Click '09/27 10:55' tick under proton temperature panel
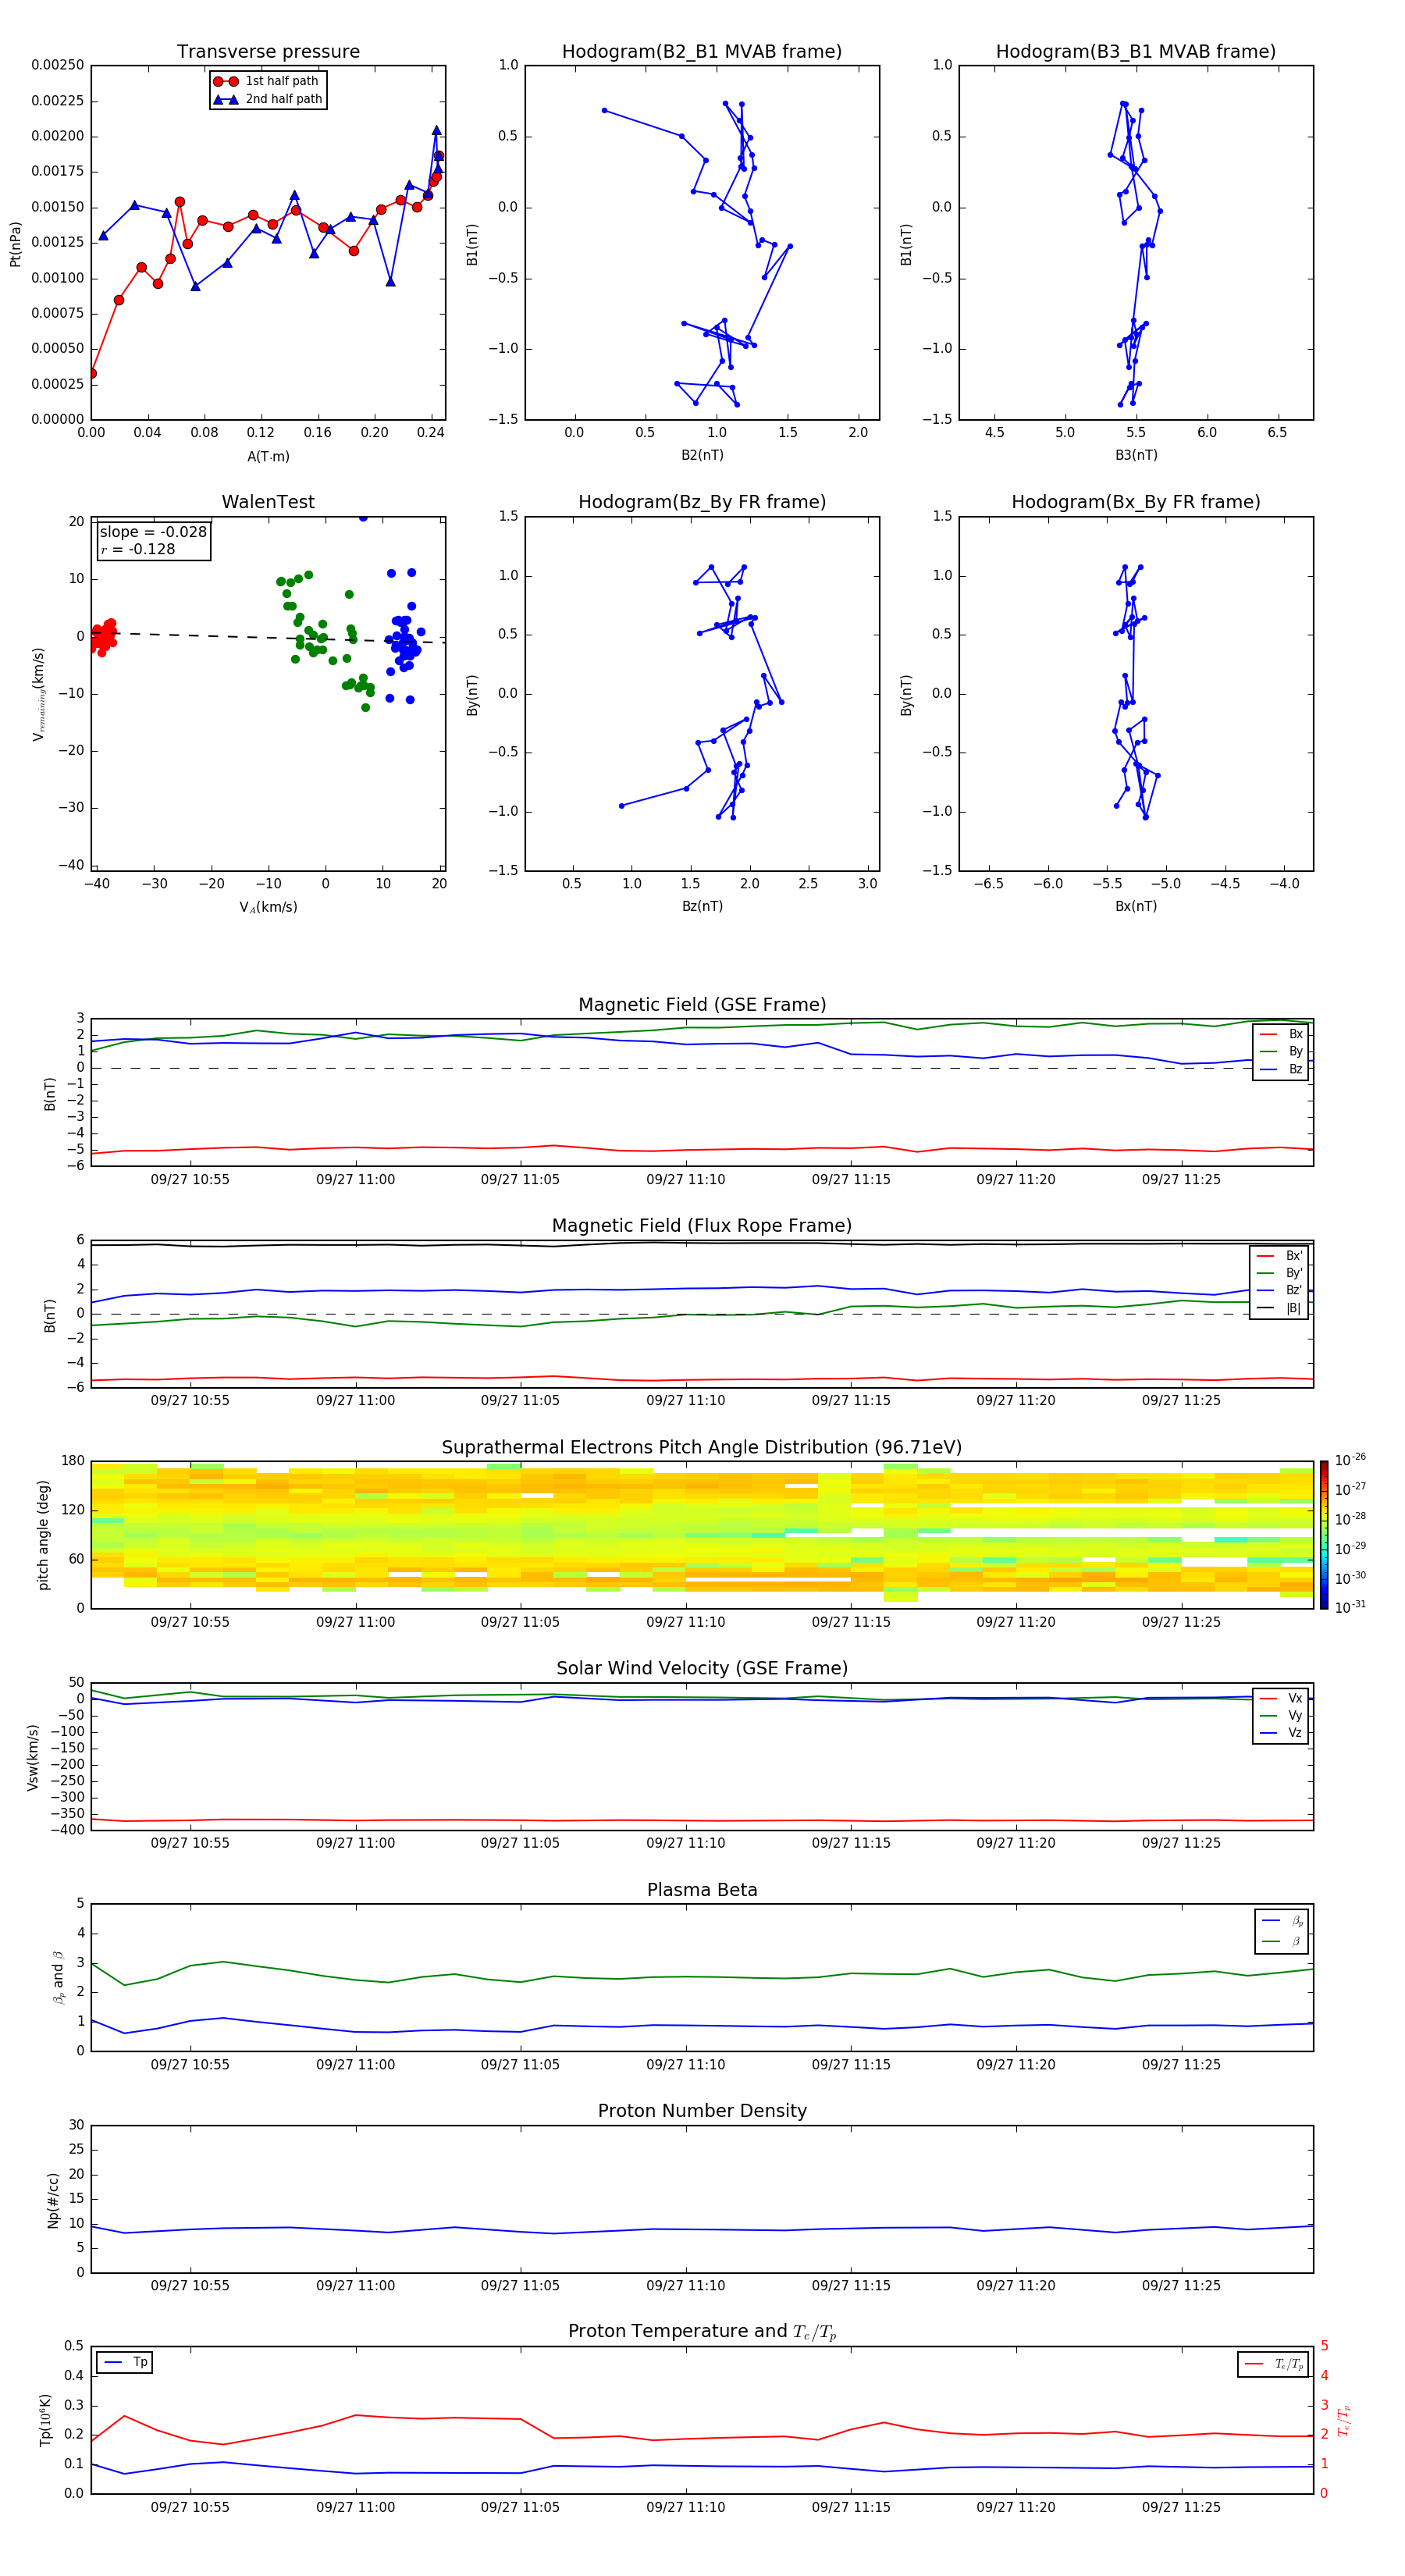This screenshot has height=2576, width=1405. (x=190, y=2507)
